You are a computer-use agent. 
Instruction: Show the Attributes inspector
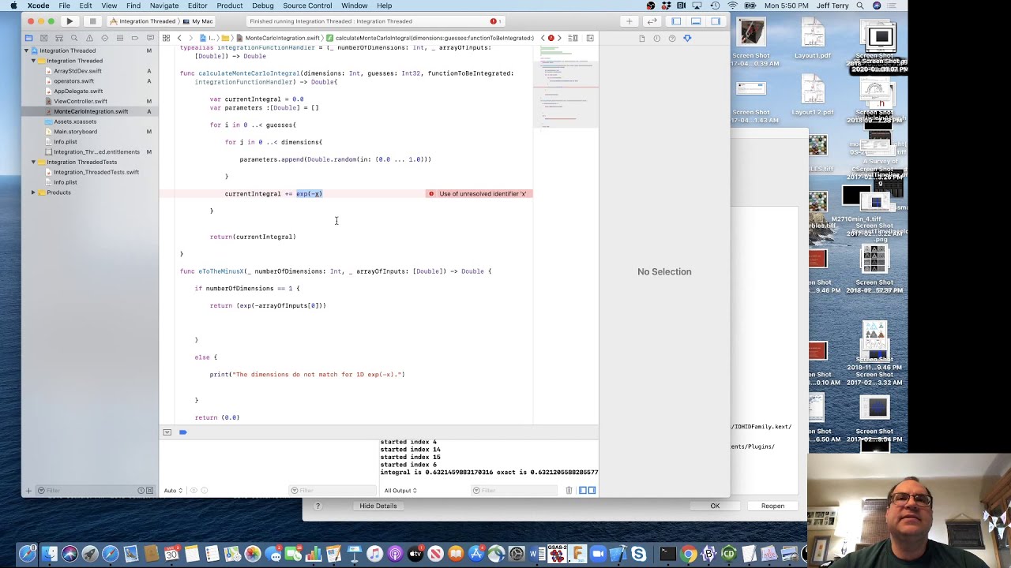(x=687, y=38)
